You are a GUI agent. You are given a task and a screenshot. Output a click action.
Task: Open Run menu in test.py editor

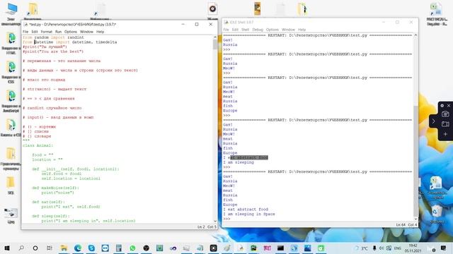[x=58, y=32]
